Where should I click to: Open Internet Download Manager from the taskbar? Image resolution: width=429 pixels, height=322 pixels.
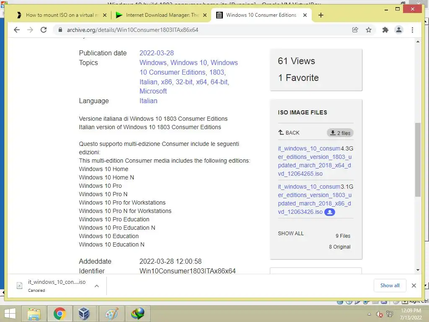click(x=137, y=314)
